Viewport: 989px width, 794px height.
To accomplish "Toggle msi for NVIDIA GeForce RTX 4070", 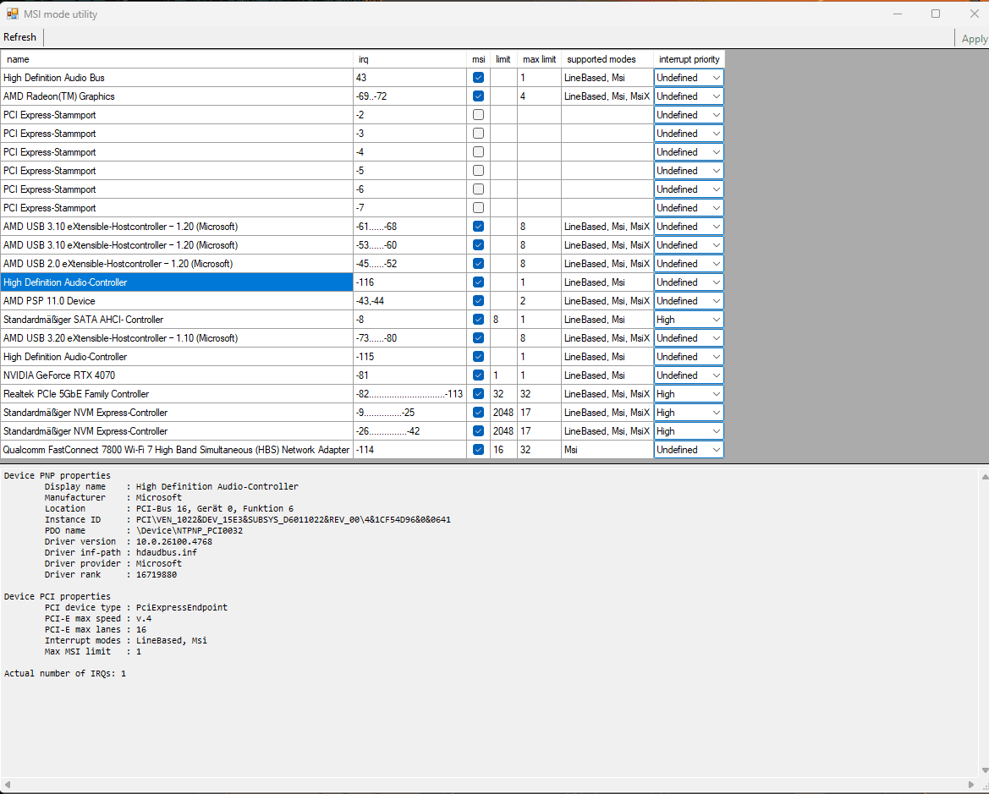I will point(478,375).
